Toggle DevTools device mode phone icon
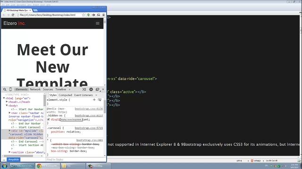The width and height of the screenshot is (302, 169). pyautogui.click(x=10, y=90)
